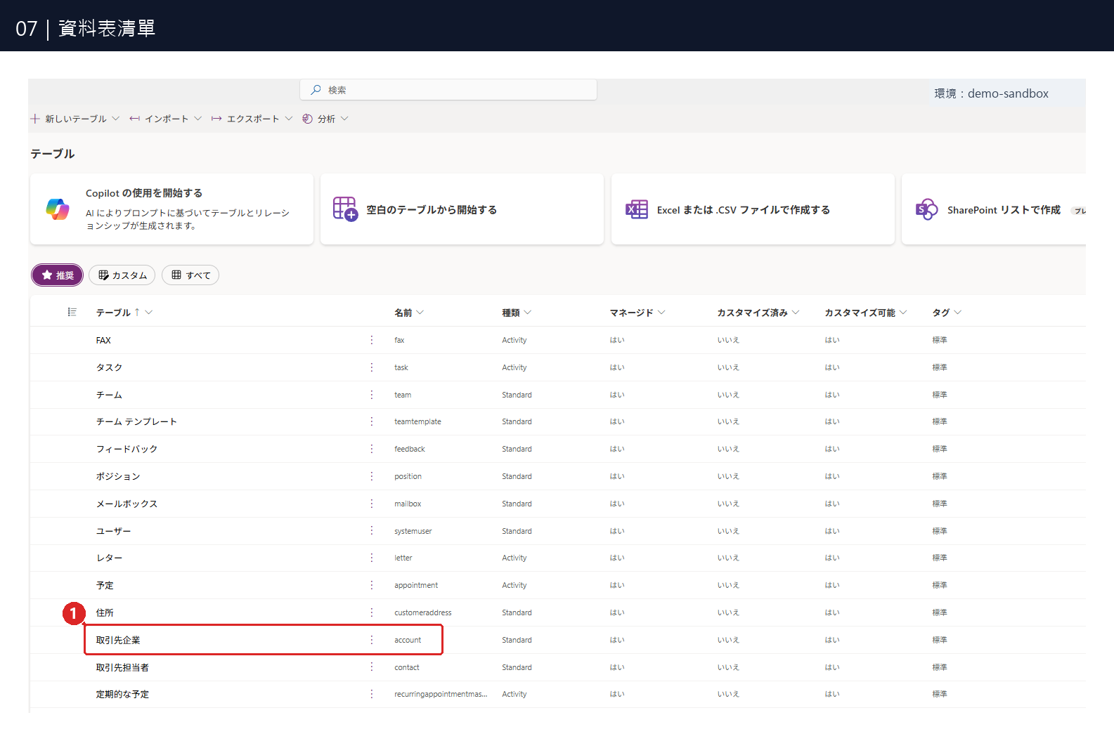Click the Excel file icon
This screenshot has height=741, width=1114.
(637, 209)
